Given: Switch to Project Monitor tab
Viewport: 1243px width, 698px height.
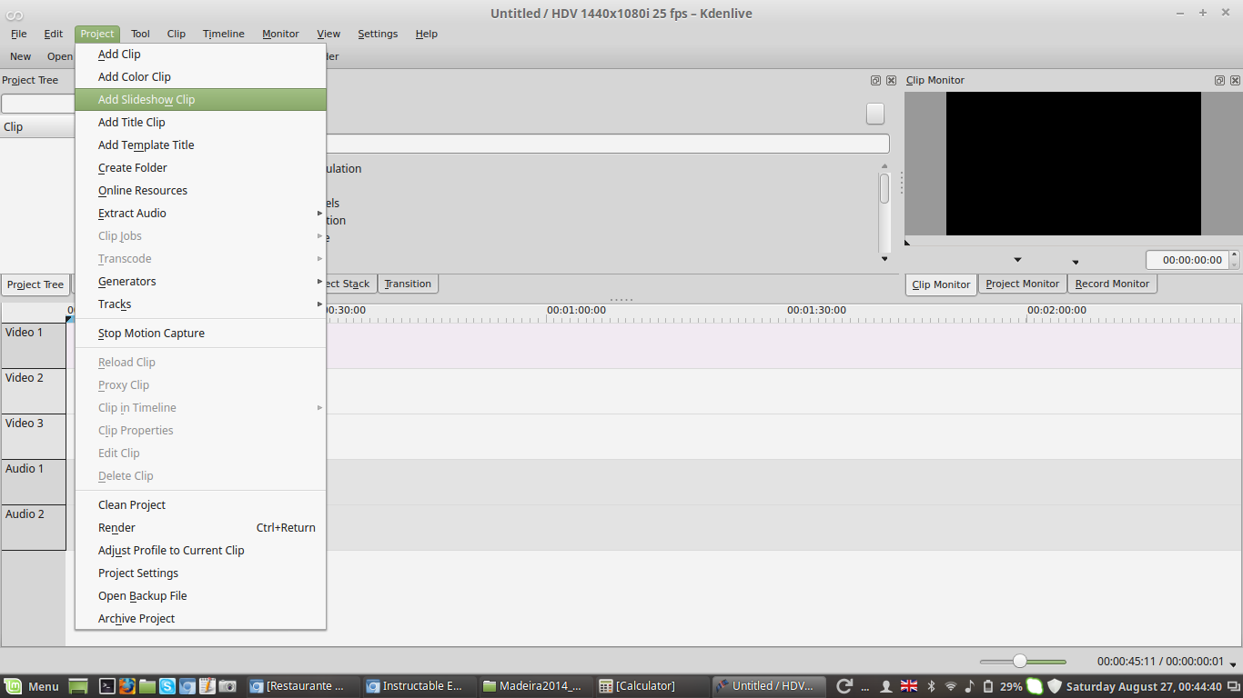Looking at the screenshot, I should point(1022,284).
